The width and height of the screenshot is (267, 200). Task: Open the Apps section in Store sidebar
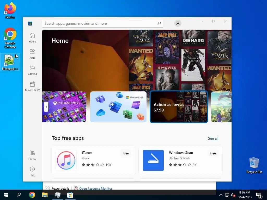pyautogui.click(x=32, y=54)
